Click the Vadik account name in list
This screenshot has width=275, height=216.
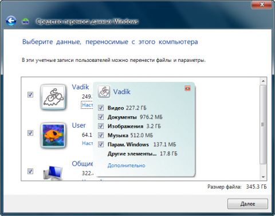coord(80,87)
